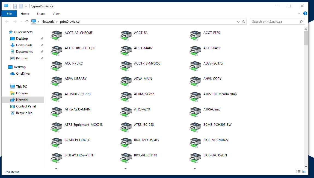
Task: Open This PC in navigation pane
Action: pos(21,87)
